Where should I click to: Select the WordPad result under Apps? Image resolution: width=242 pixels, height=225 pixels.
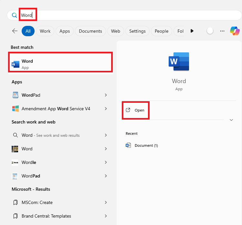click(x=60, y=95)
